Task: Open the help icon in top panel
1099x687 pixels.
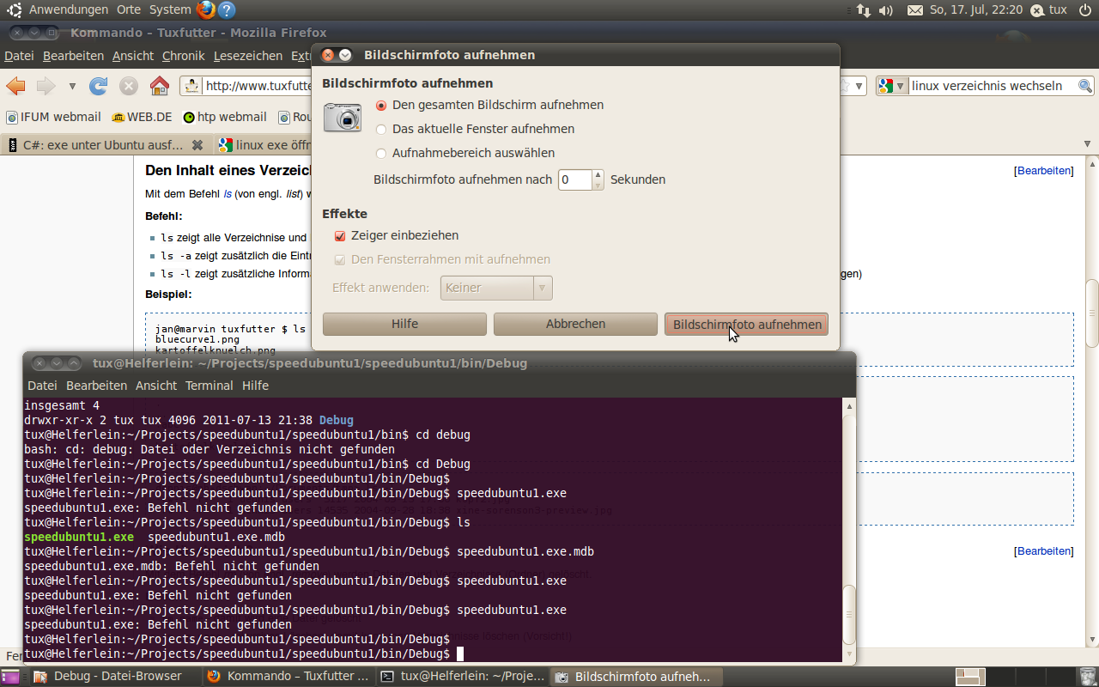Action: tap(227, 10)
